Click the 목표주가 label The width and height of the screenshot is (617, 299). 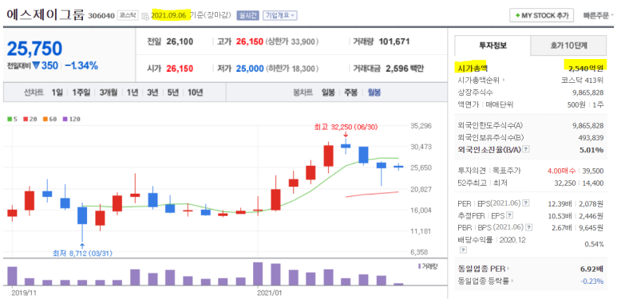tap(506, 171)
